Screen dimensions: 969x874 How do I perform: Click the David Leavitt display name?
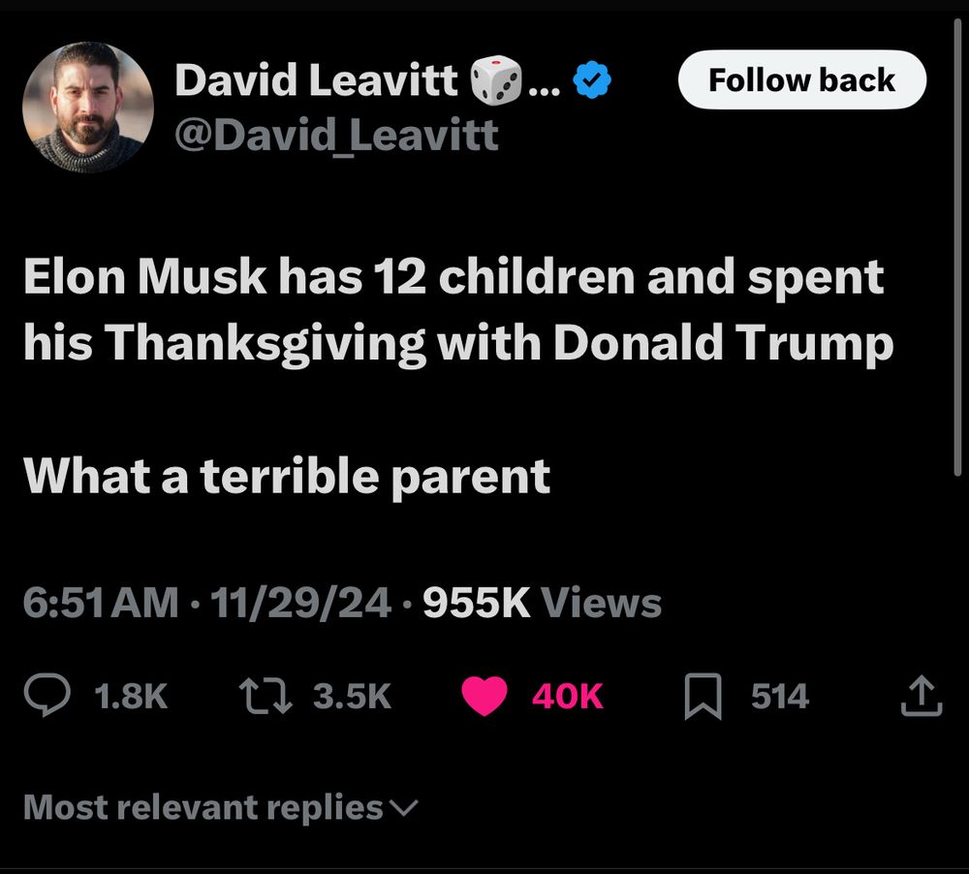[x=316, y=81]
